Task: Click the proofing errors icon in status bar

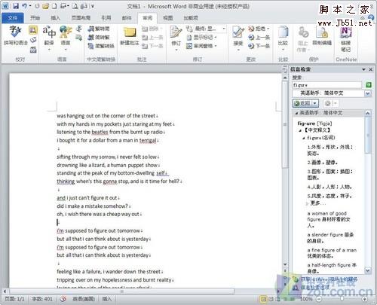Action: [x=63, y=299]
